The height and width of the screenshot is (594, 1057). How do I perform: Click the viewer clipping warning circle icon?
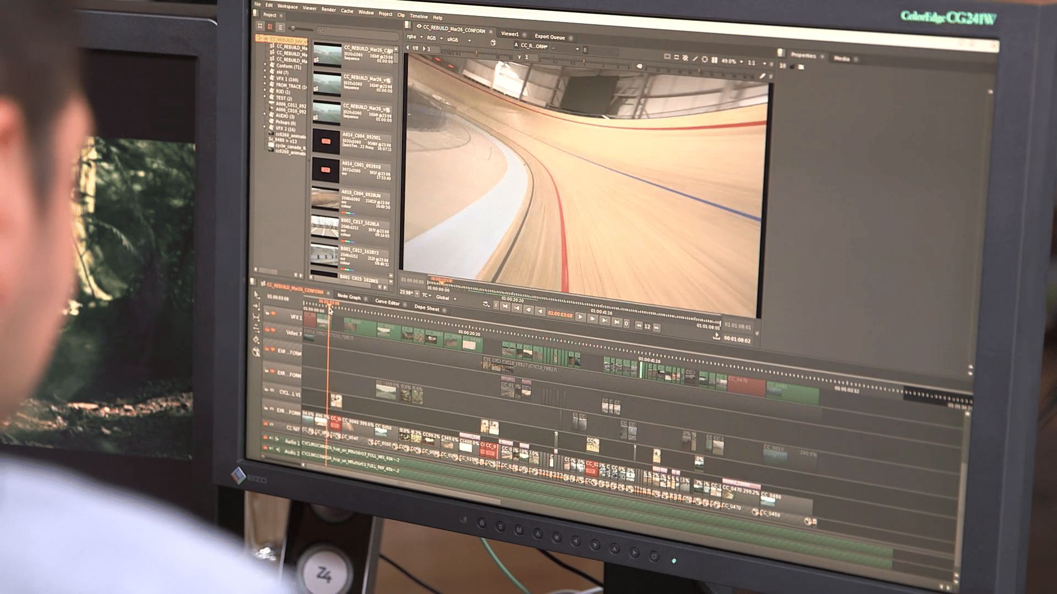click(x=704, y=59)
